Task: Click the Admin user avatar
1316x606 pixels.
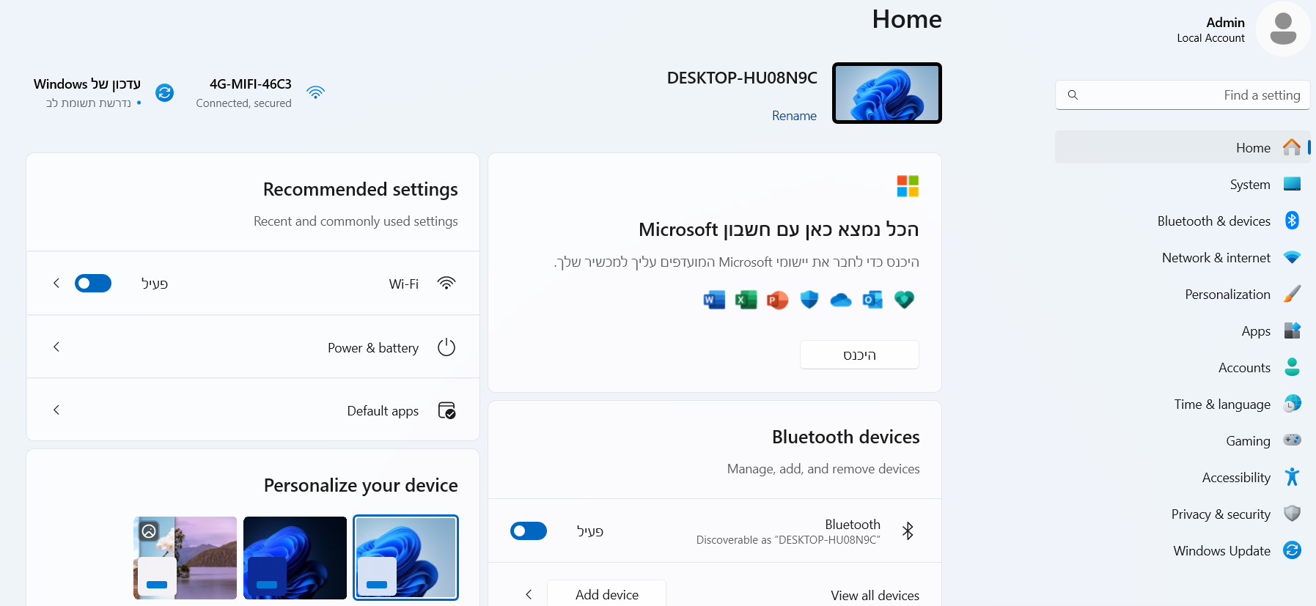Action: pyautogui.click(x=1282, y=29)
